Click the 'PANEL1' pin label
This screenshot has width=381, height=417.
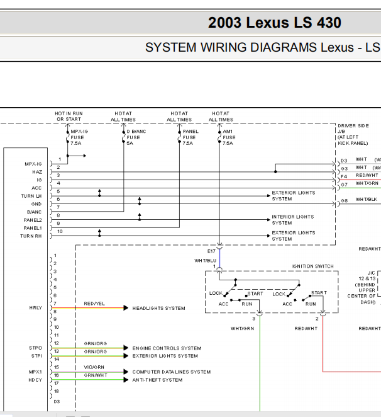click(33, 228)
